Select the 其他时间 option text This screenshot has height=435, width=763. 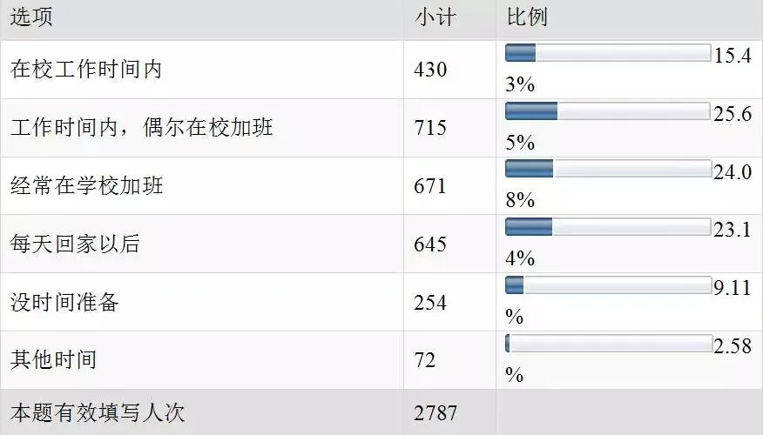point(53,360)
